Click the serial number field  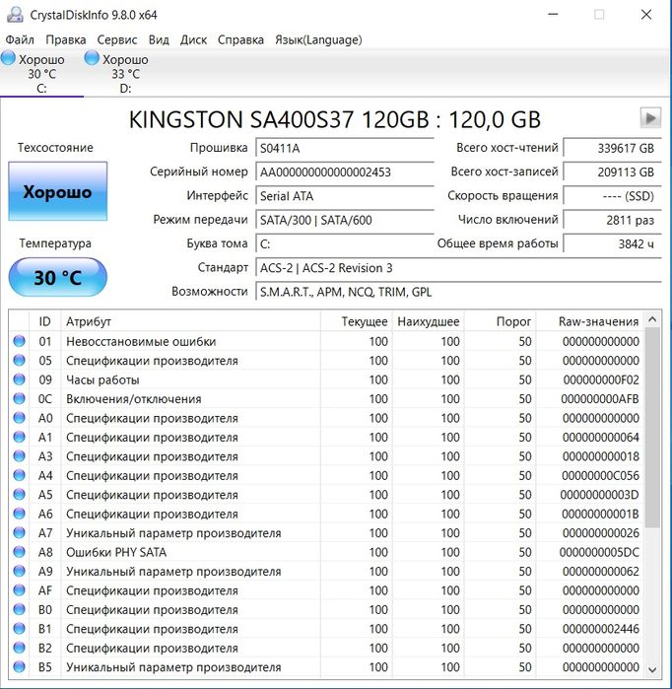(x=345, y=172)
